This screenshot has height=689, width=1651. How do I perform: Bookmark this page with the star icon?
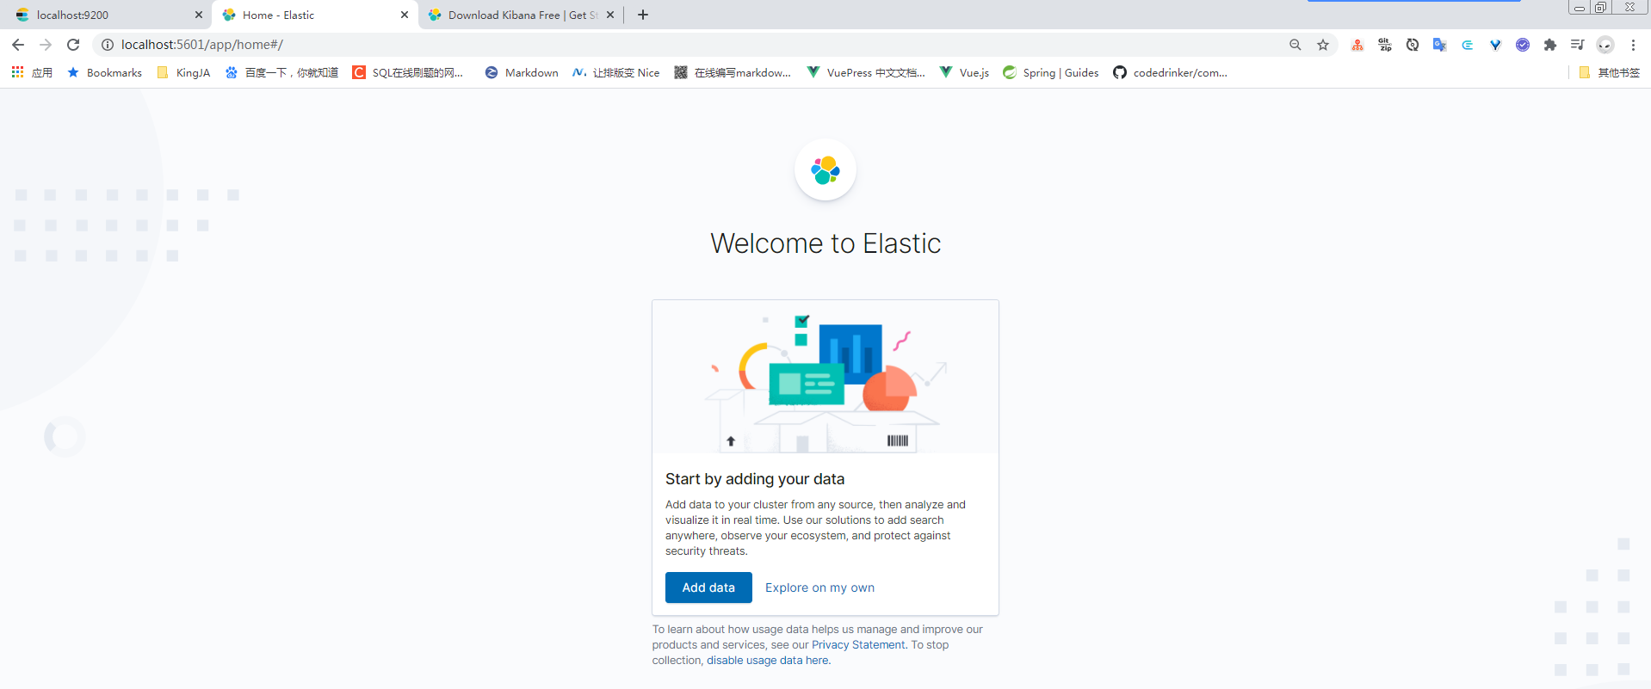1323,45
